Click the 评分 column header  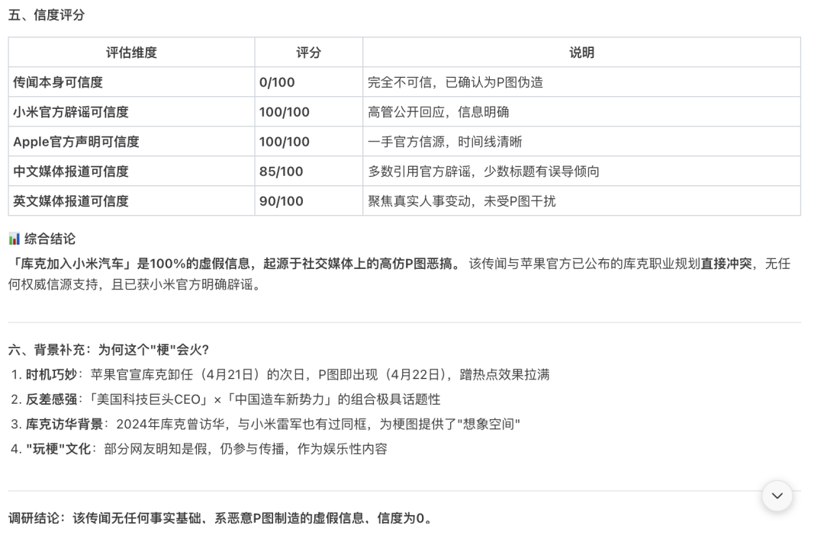tap(308, 53)
